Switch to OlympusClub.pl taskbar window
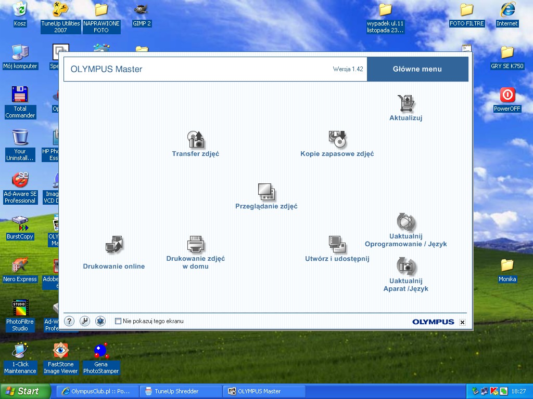This screenshot has width=533, height=399. coord(97,391)
